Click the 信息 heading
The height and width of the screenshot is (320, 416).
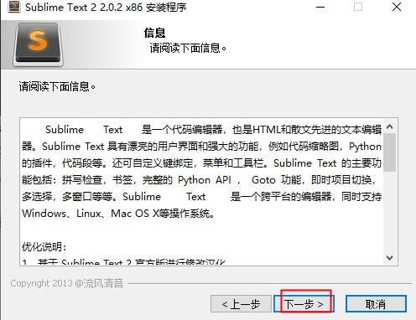pos(154,33)
